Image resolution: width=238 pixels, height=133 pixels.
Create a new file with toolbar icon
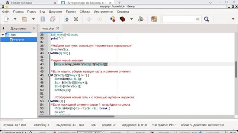[x=6, y=19]
